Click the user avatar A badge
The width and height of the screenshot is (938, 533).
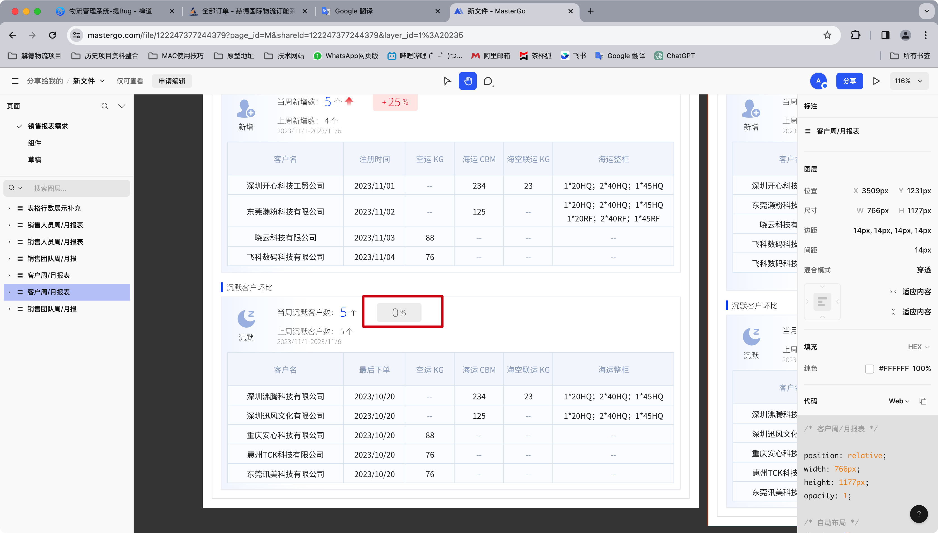click(x=818, y=81)
